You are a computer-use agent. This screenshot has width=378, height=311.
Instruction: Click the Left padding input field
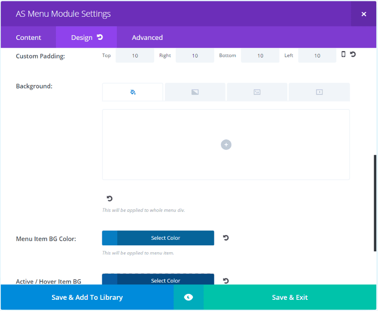tap(317, 56)
